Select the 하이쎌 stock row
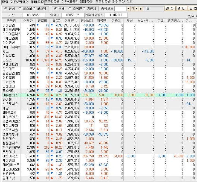This screenshot has height=182, width=197. coord(99,99)
